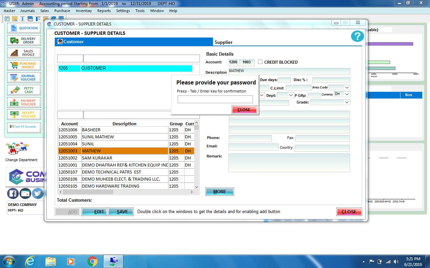Select the Delivery Order icon
The height and width of the screenshot is (268, 430).
[24, 40]
